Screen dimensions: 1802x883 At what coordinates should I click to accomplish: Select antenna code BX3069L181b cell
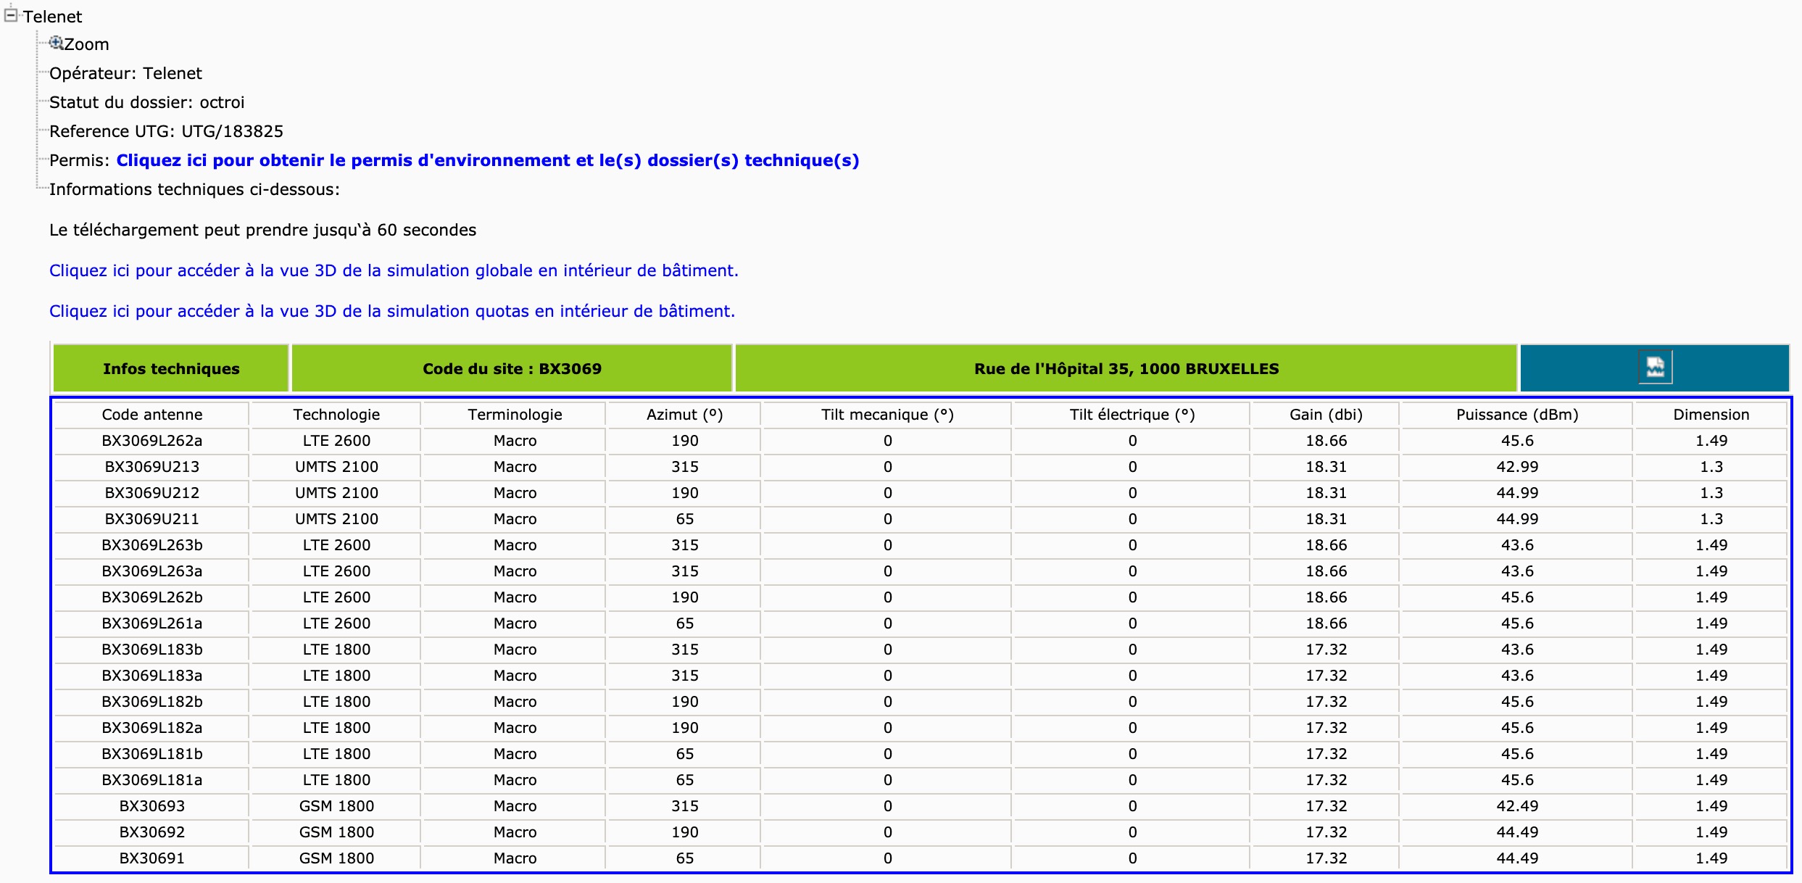click(x=152, y=754)
